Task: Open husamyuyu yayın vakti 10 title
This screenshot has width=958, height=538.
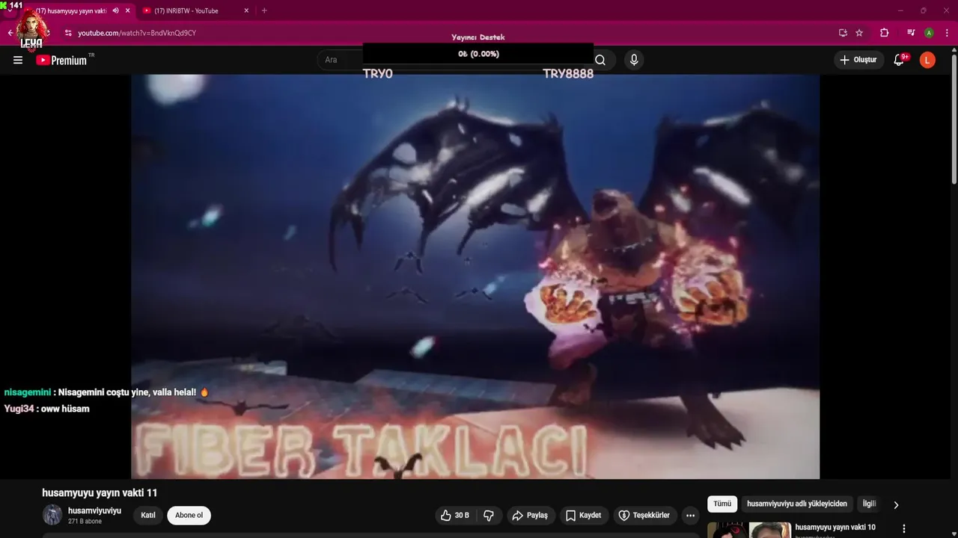Action: click(835, 528)
